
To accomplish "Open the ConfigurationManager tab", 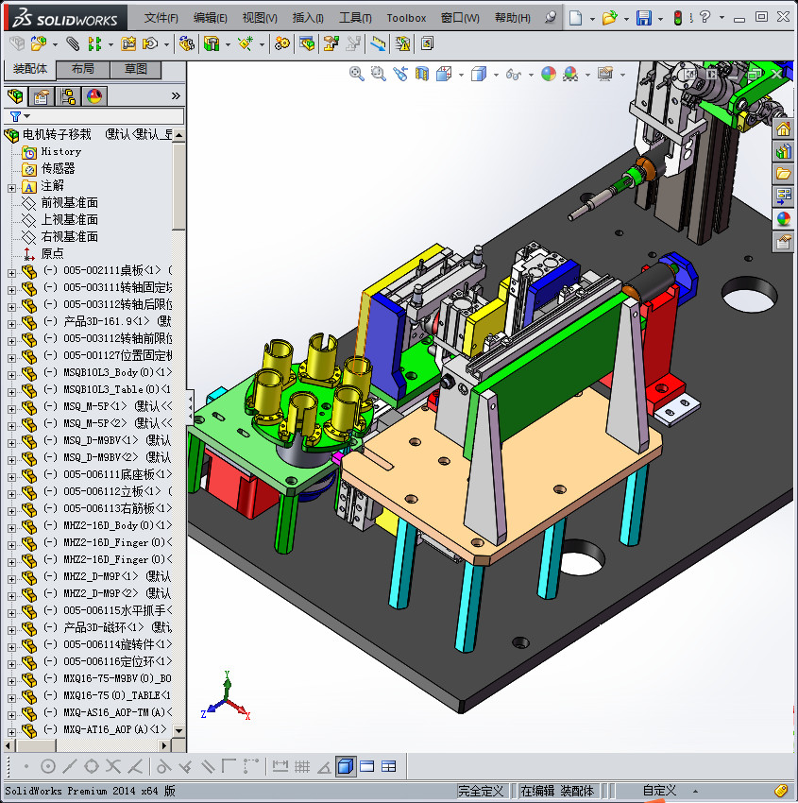I will pos(68,95).
